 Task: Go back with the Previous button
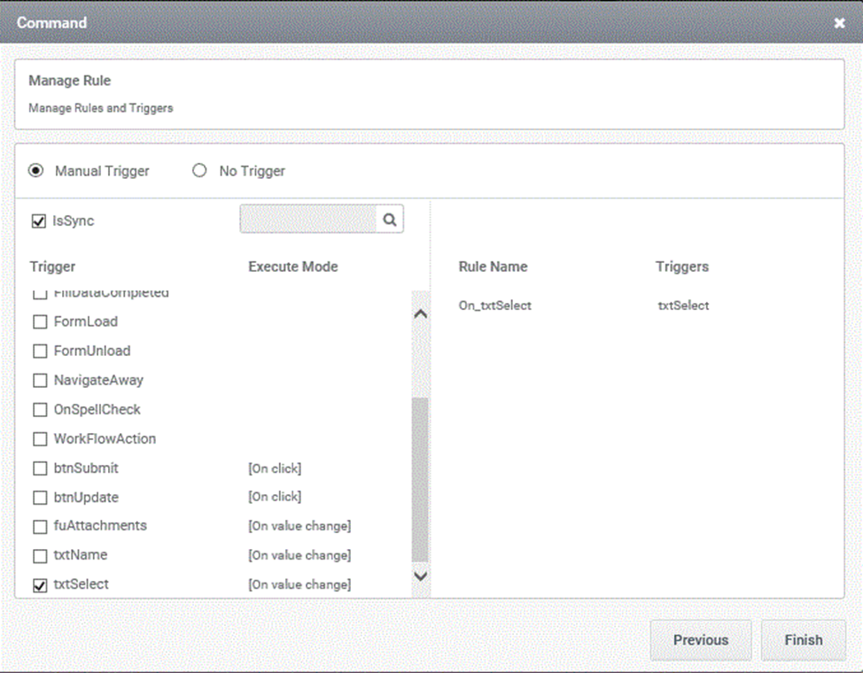coord(701,640)
